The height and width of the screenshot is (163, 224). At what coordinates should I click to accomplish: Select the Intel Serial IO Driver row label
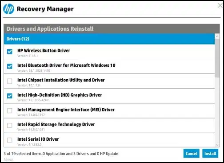click(x=38, y=139)
